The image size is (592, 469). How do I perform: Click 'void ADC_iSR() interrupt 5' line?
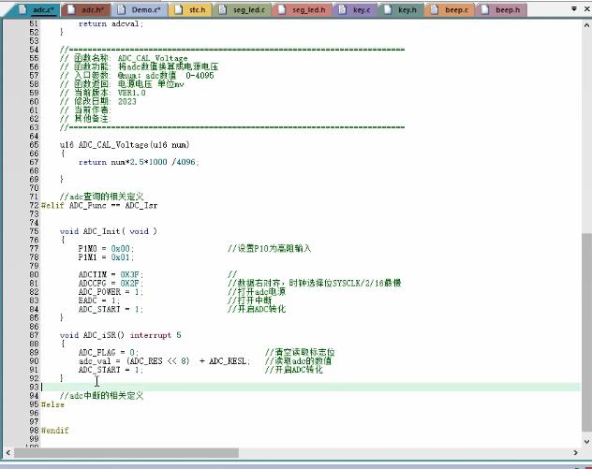point(120,335)
